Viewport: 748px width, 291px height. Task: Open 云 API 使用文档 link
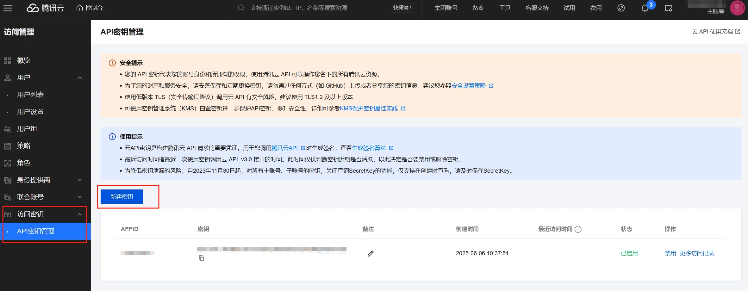click(x=712, y=32)
